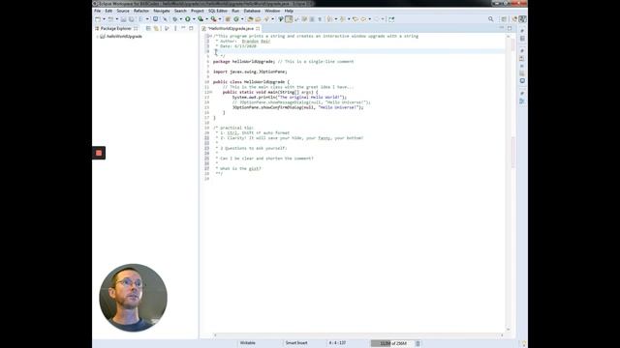620x348 pixels.
Task: Click the Pin Editor toolbar icon
Action: [x=391, y=19]
